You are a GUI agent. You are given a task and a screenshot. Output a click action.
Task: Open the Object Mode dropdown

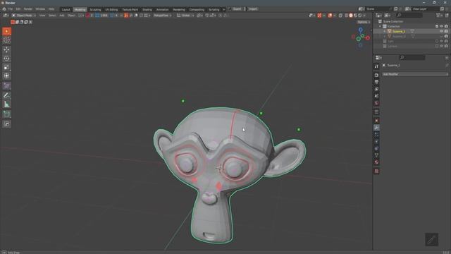(x=24, y=16)
